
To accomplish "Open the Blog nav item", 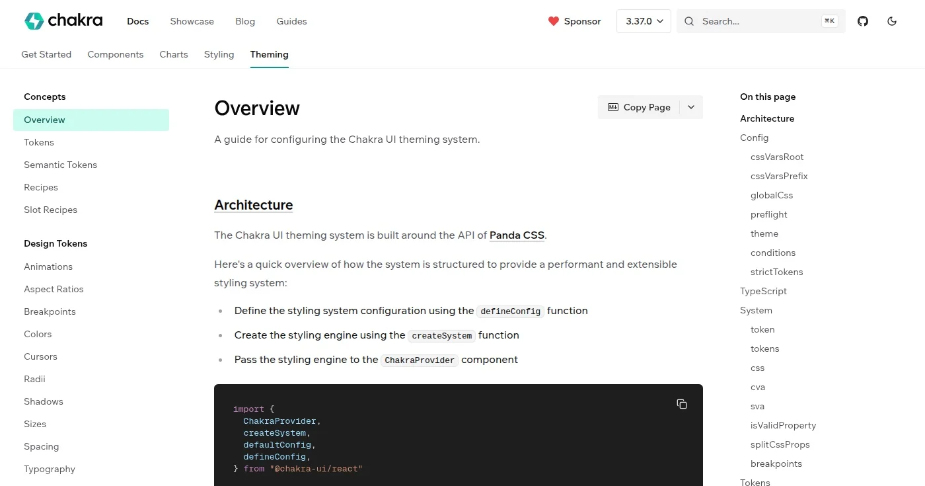I will 245,21.
